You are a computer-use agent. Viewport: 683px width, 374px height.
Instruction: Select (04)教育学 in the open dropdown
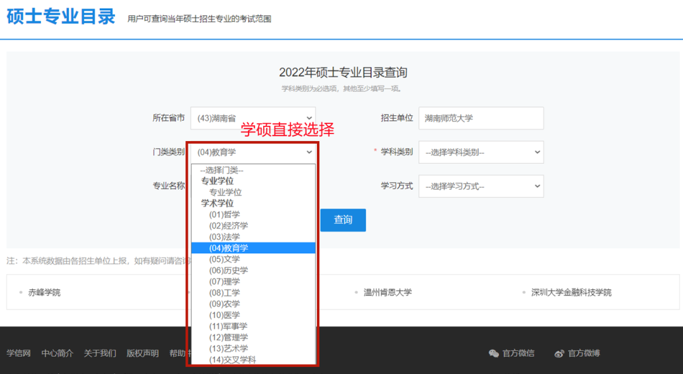(253, 247)
